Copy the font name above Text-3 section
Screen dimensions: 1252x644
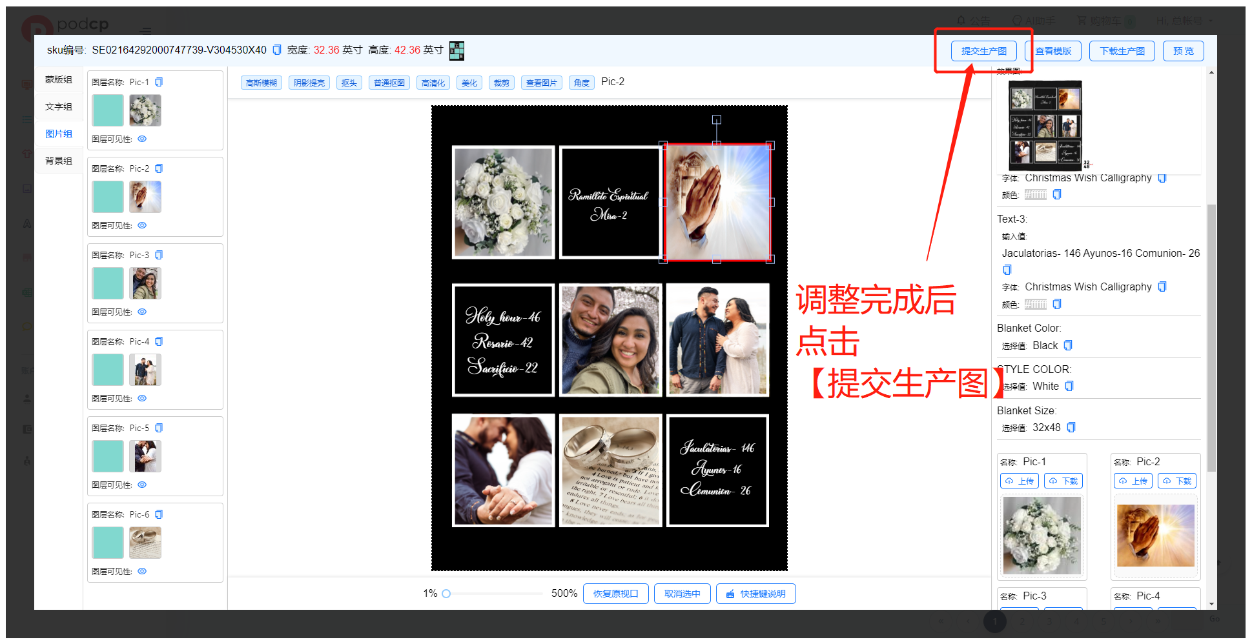1162,178
